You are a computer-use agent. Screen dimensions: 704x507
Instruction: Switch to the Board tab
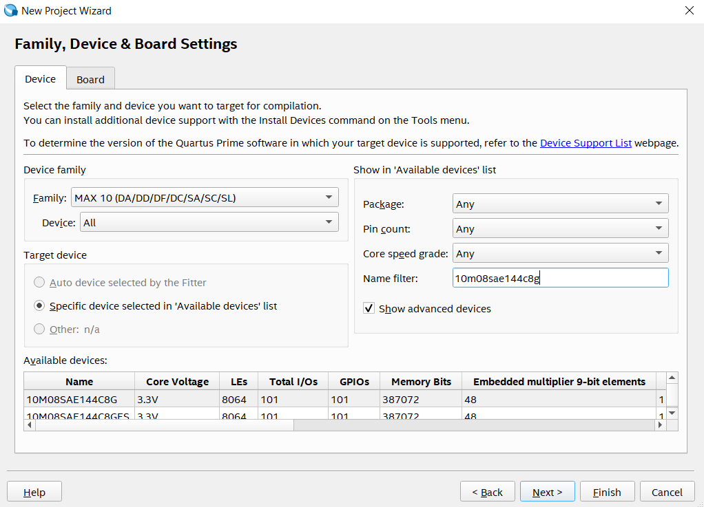click(90, 79)
